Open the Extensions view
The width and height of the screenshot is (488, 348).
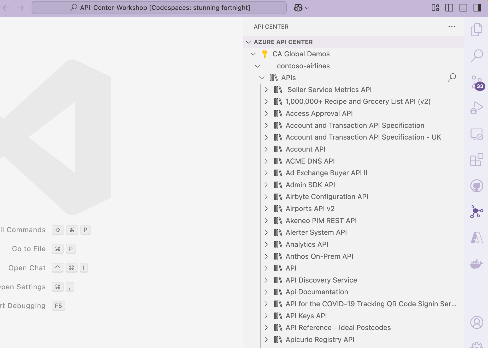[477, 160]
